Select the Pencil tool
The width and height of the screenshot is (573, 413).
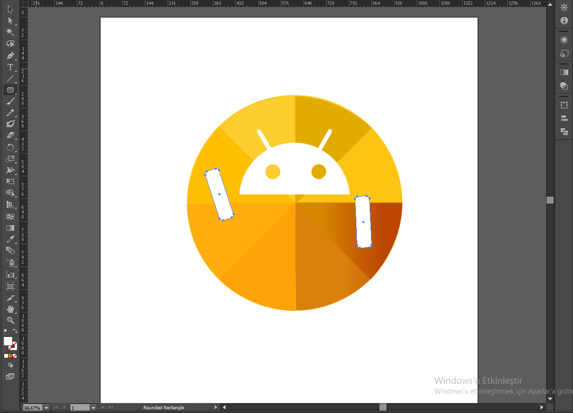10,112
